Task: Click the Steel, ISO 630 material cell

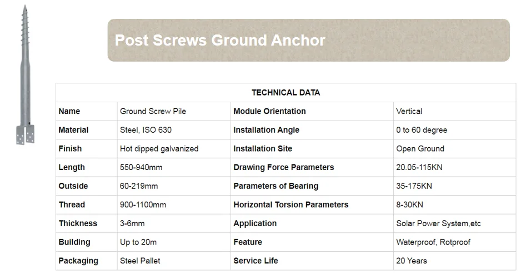Action: (146, 130)
